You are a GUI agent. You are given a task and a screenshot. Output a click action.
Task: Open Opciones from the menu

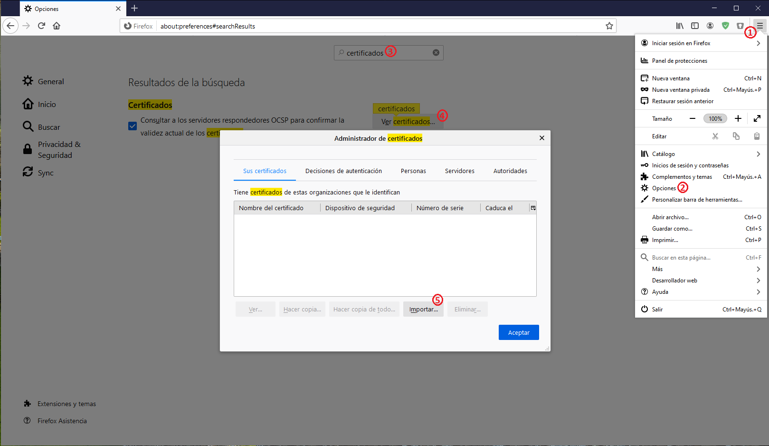(x=702, y=188)
